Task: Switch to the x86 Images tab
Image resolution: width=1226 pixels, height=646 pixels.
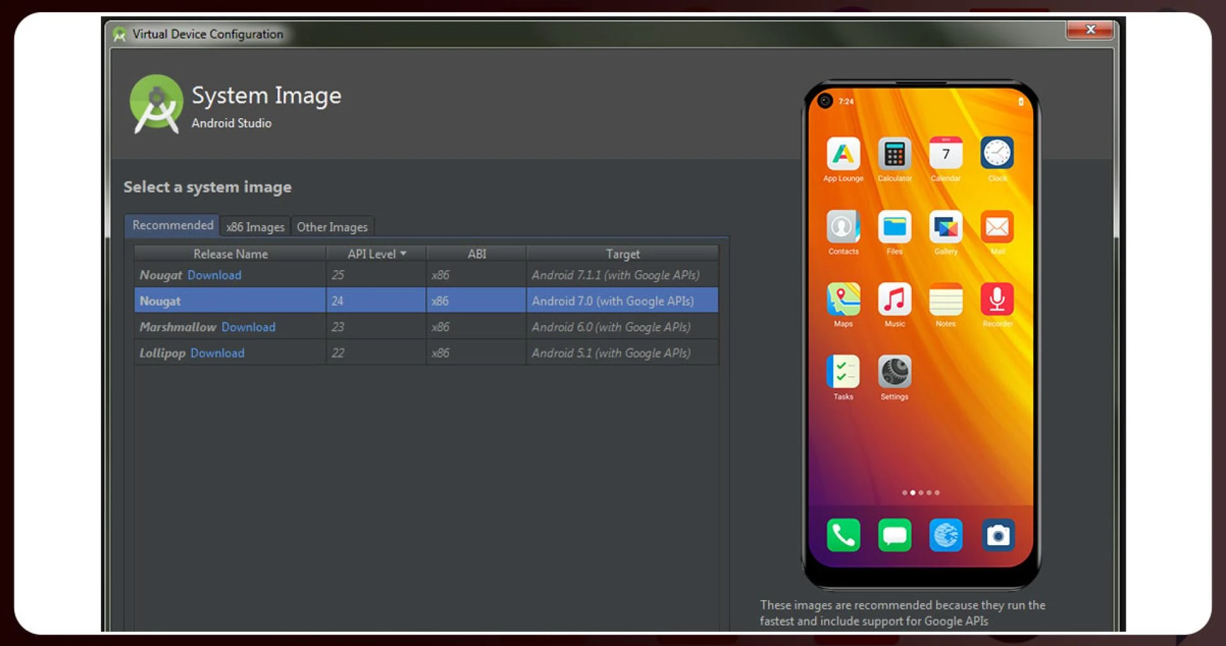Action: coord(255,227)
